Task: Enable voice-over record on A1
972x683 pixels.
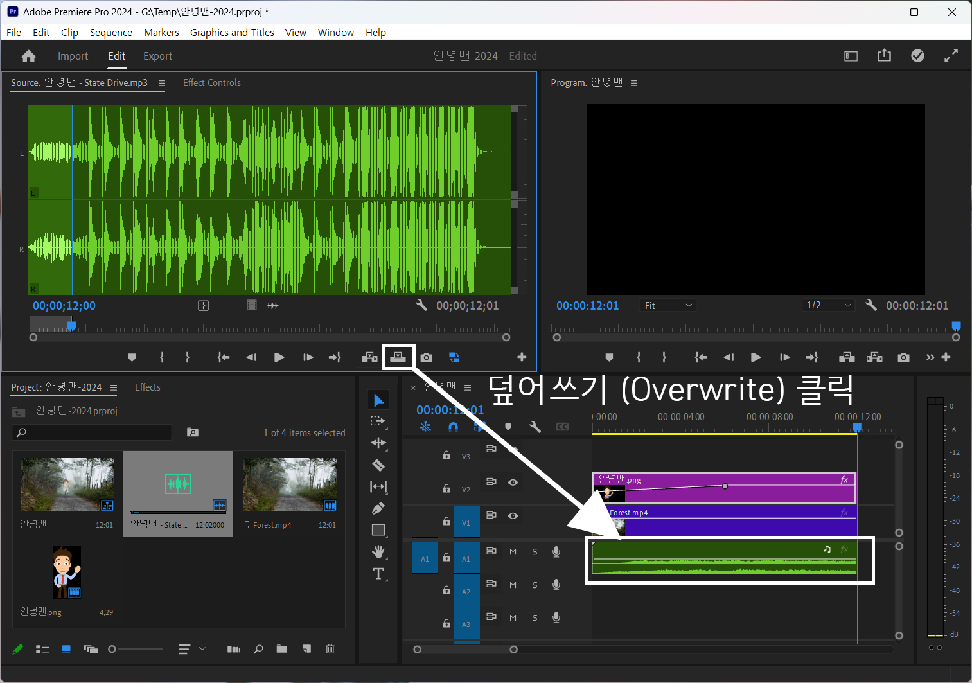Action: click(x=556, y=551)
